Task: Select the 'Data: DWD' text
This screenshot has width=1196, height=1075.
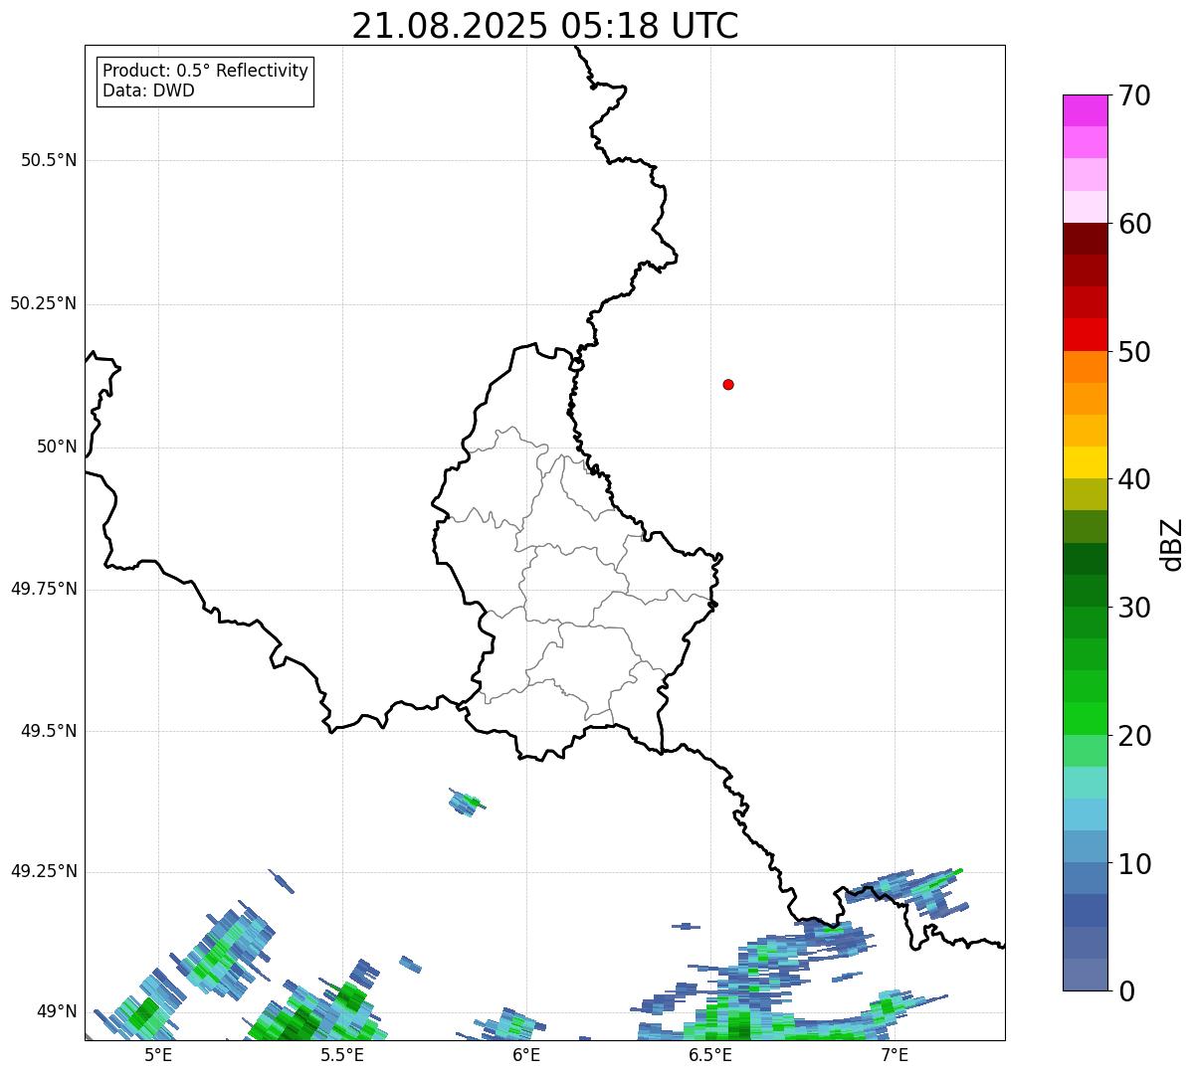Action: point(148,90)
